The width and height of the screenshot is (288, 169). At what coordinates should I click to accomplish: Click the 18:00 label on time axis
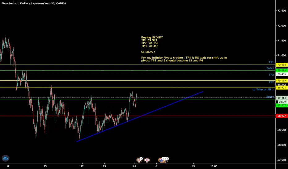click(214, 166)
